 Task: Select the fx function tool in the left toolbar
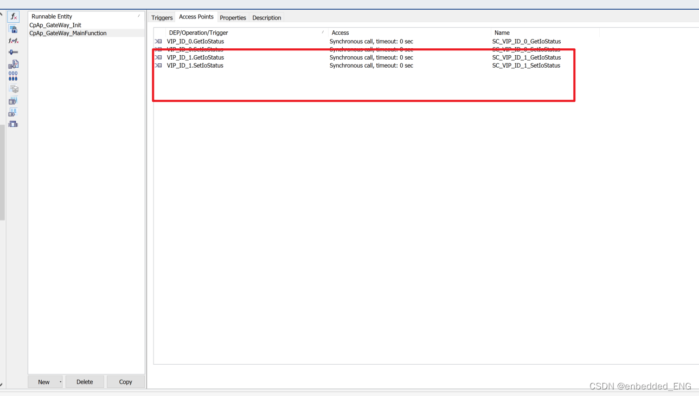pos(12,16)
